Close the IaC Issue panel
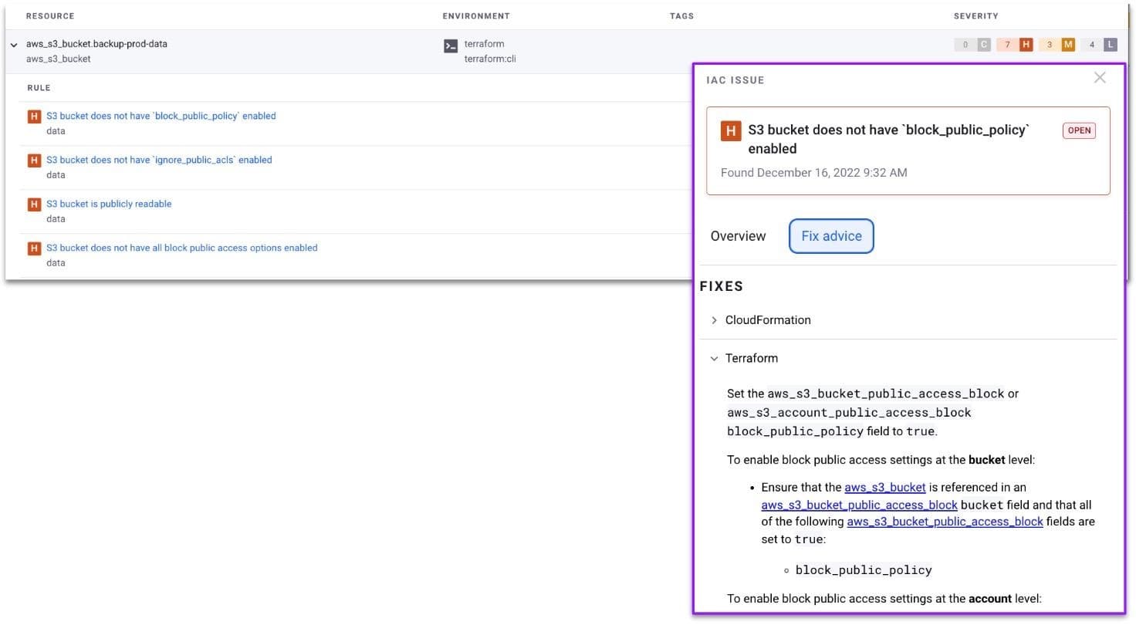This screenshot has height=625, width=1136. pyautogui.click(x=1100, y=77)
